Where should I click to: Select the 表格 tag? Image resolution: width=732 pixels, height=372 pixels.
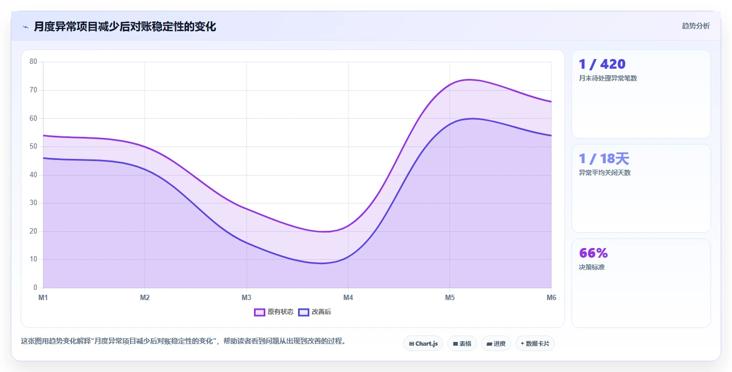462,344
